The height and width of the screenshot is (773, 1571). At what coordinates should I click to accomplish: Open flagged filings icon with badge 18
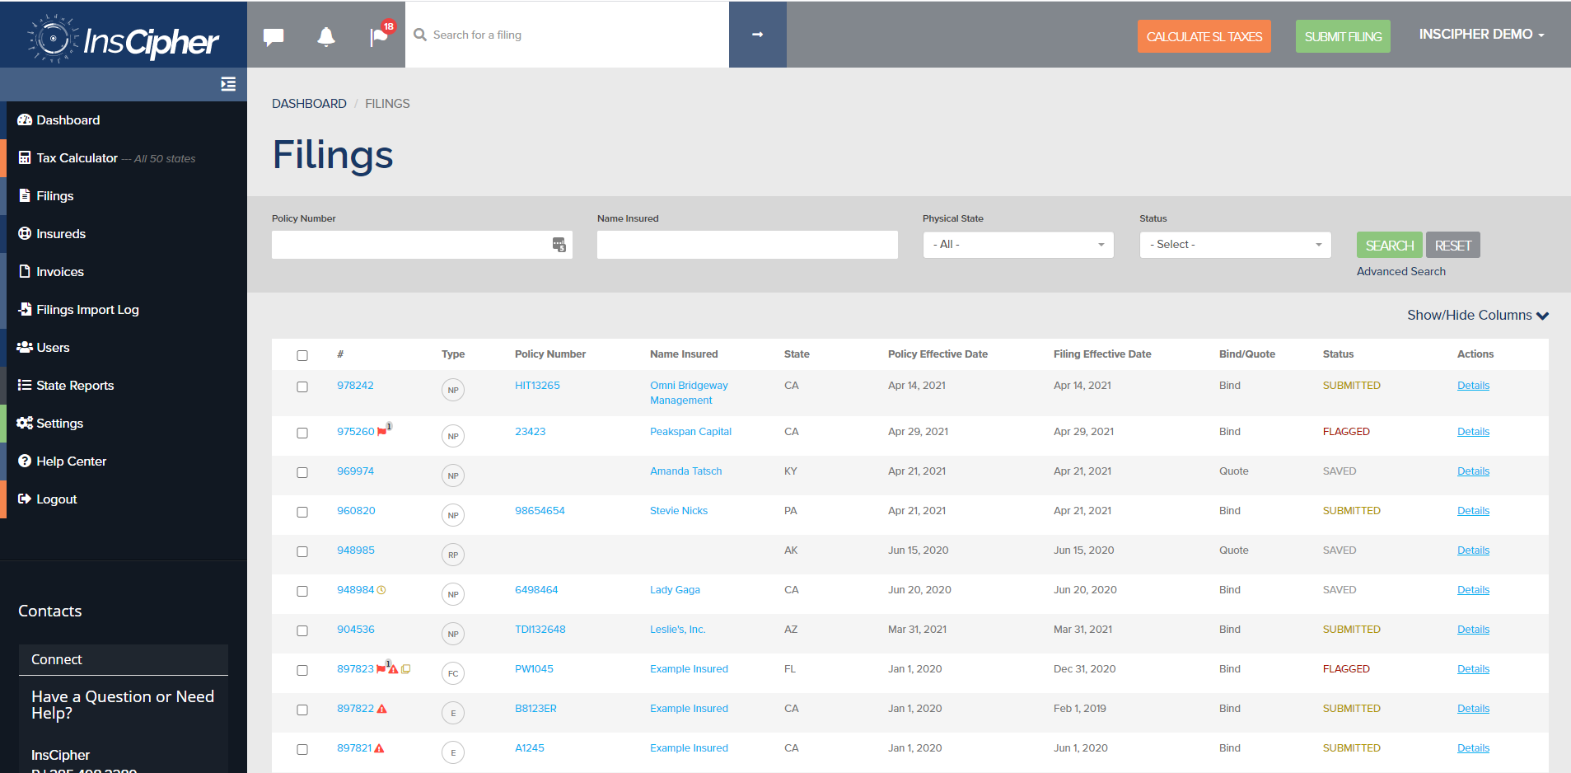(x=381, y=35)
